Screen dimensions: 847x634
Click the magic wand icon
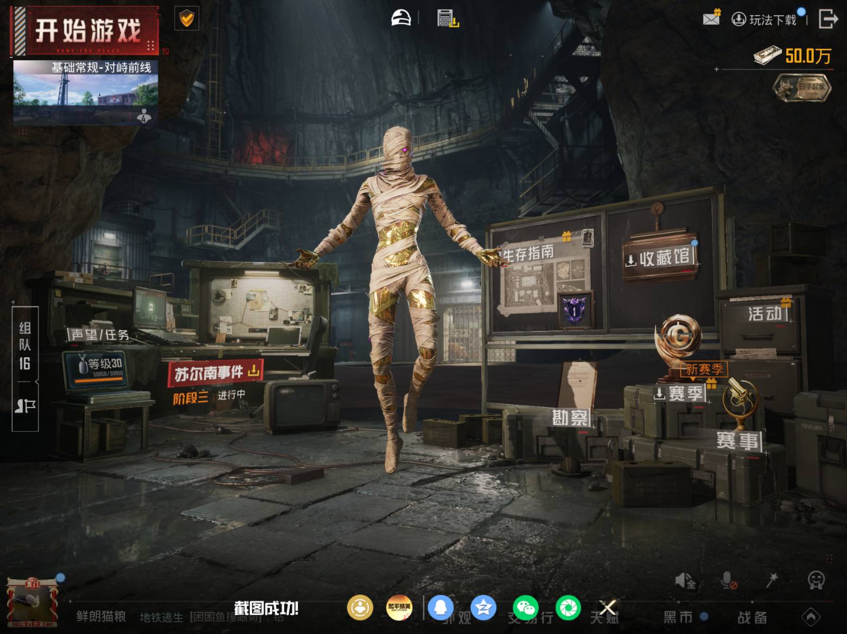(x=772, y=580)
